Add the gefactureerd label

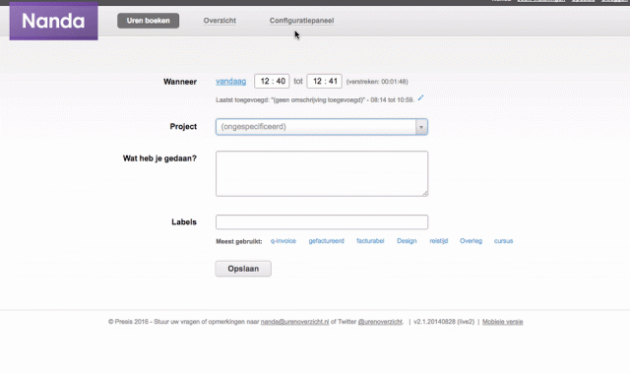point(326,241)
